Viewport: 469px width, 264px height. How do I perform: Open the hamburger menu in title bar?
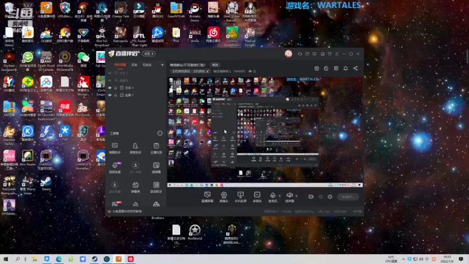[337, 54]
